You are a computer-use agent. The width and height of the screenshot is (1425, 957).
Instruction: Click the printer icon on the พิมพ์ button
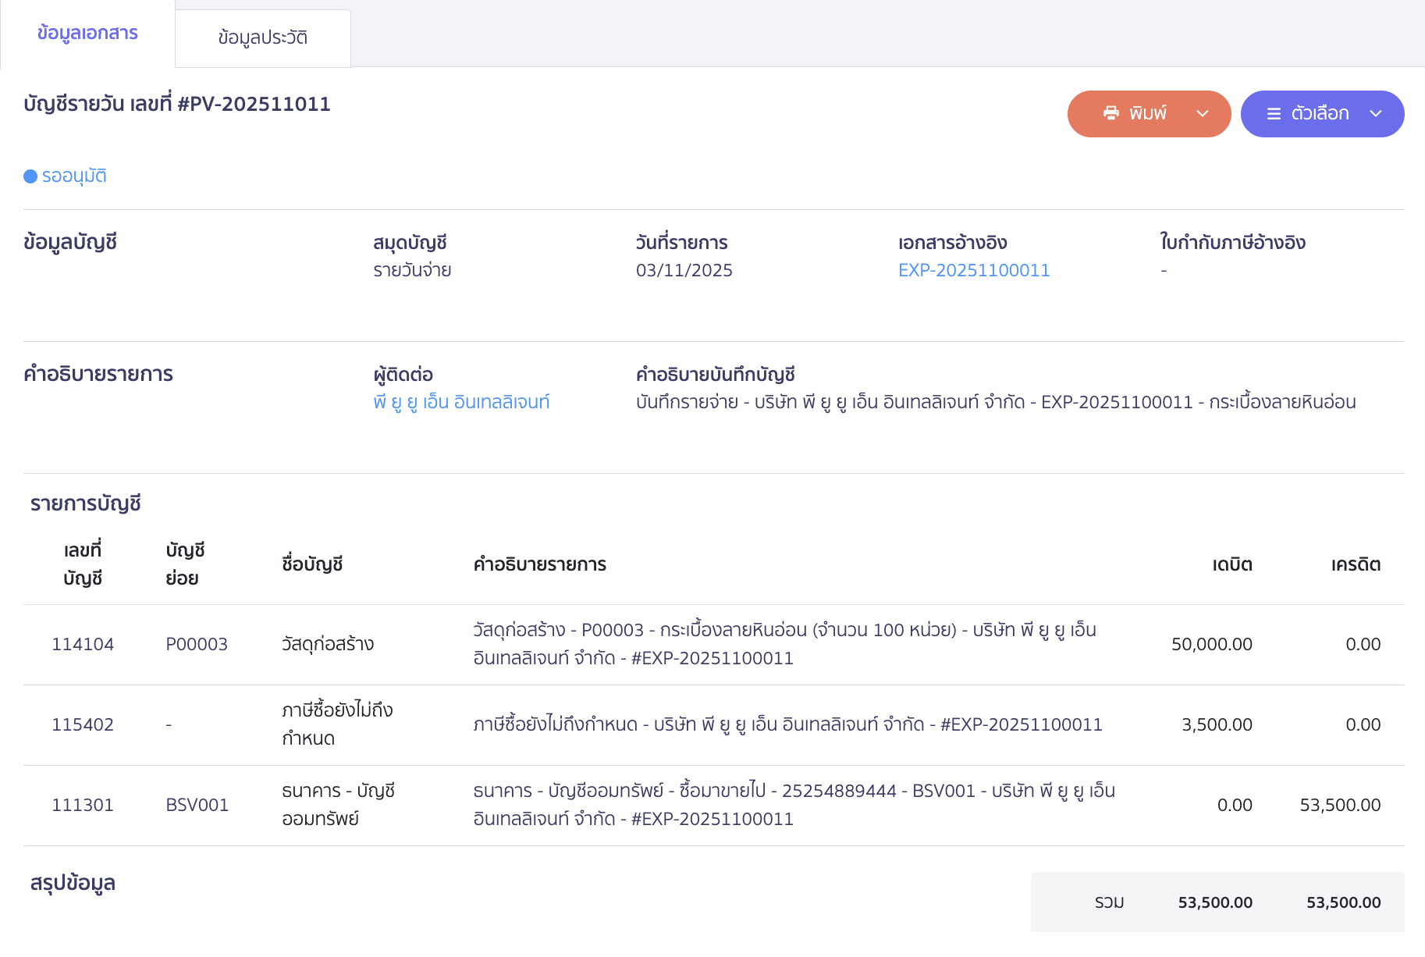[x=1112, y=113]
